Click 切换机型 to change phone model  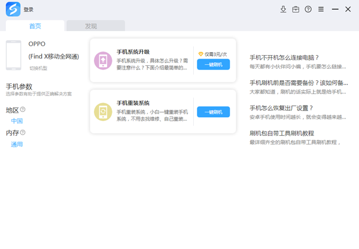(38, 68)
